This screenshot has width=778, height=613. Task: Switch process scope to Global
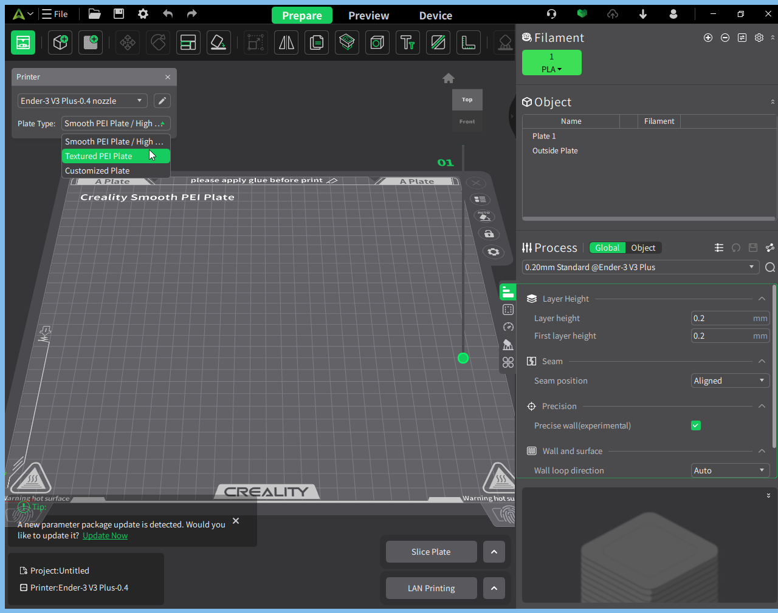click(607, 248)
